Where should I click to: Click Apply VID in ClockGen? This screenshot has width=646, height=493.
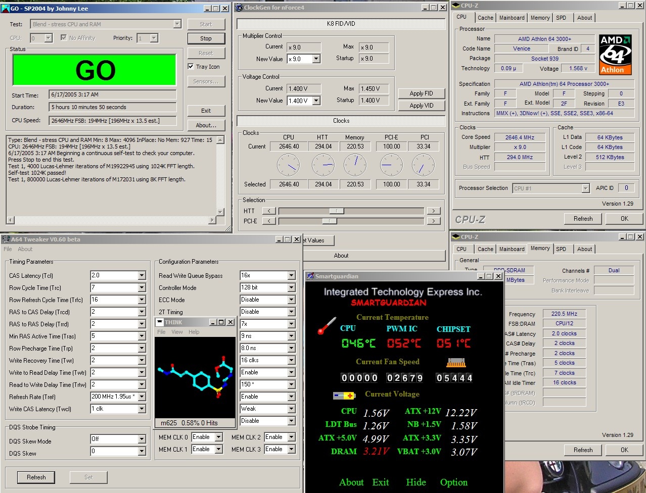421,106
